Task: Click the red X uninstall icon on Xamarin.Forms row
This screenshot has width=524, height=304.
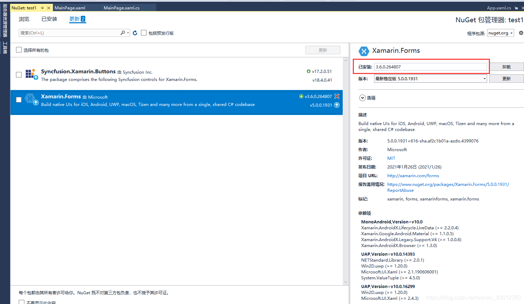Action: click(336, 96)
